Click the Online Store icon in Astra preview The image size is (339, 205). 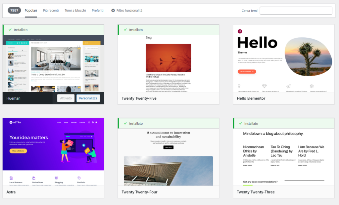click(x=34, y=178)
